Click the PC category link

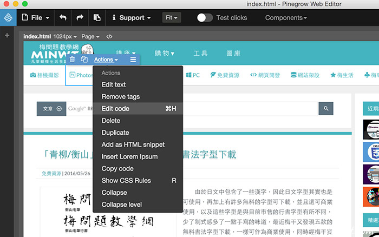point(193,75)
